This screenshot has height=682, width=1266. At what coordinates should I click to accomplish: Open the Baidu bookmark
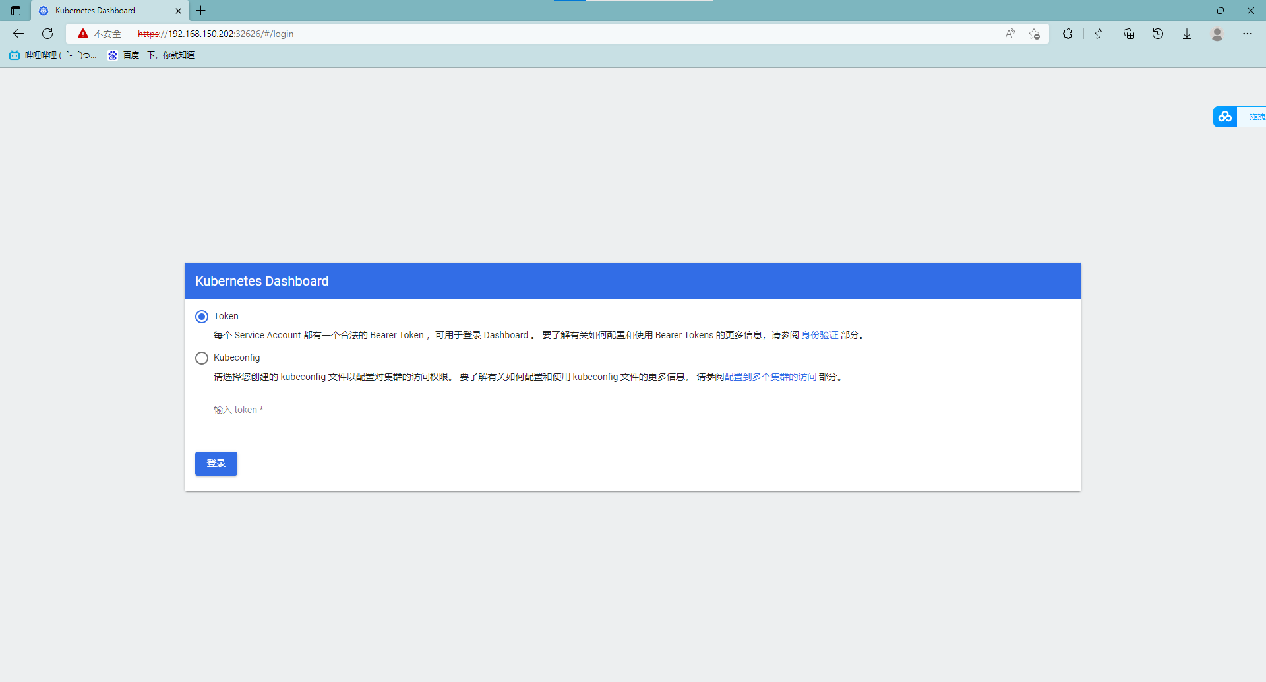click(151, 55)
